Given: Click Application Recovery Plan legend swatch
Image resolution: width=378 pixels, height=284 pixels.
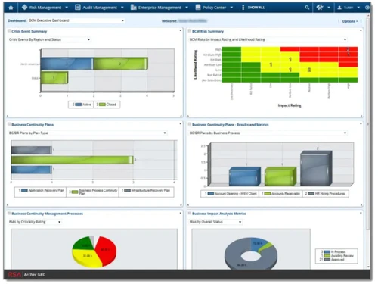Looking at the screenshot, I should click(24, 190).
